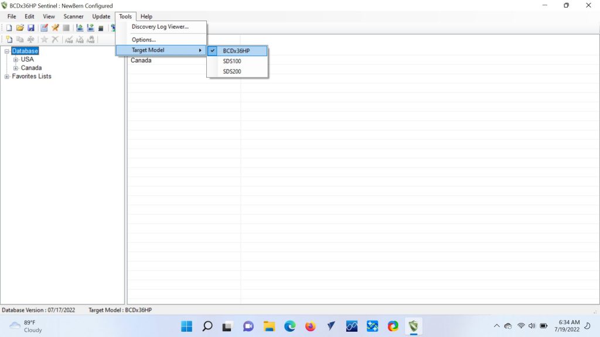The width and height of the screenshot is (600, 337).
Task: Select the rename tool in the toolbar
Action: tap(30, 39)
